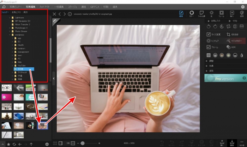
Task: Expand the Photo Stream folder arrow
Action: pos(10,31)
